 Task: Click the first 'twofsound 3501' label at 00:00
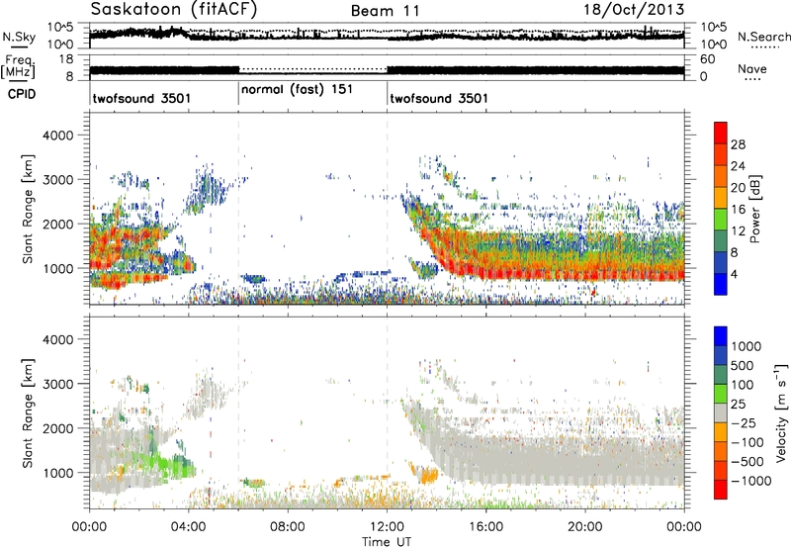pos(141,98)
